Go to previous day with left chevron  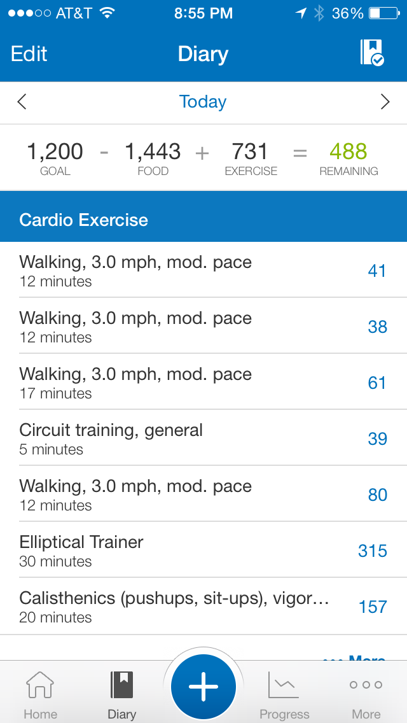pyautogui.click(x=22, y=102)
